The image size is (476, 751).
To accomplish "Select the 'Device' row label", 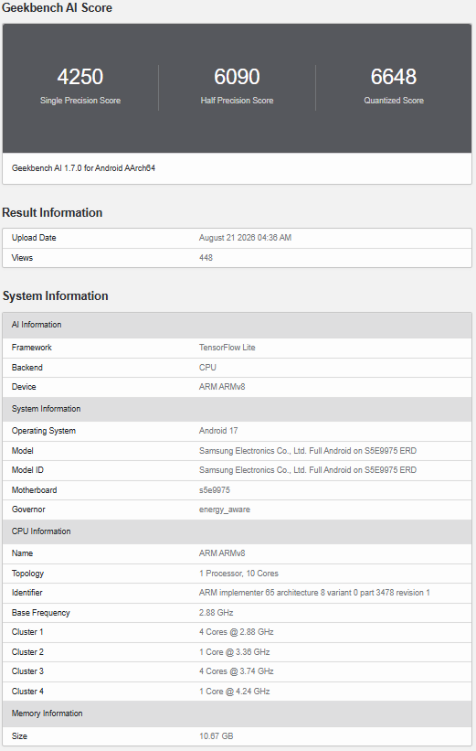I will tap(24, 387).
